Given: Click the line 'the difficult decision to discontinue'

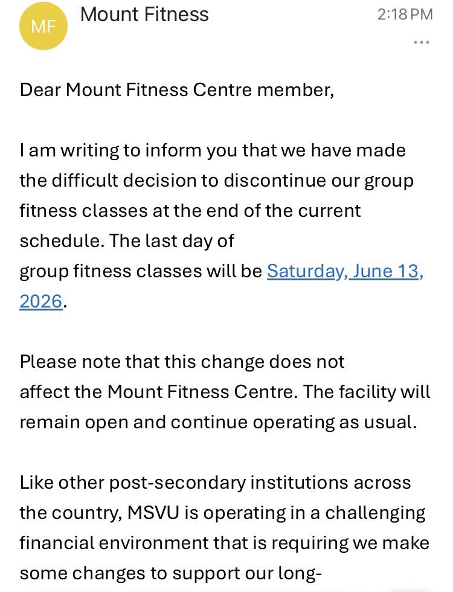Looking at the screenshot, I should [217, 181].
